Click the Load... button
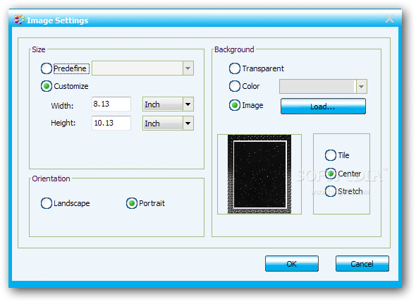The width and height of the screenshot is (416, 302). click(323, 107)
